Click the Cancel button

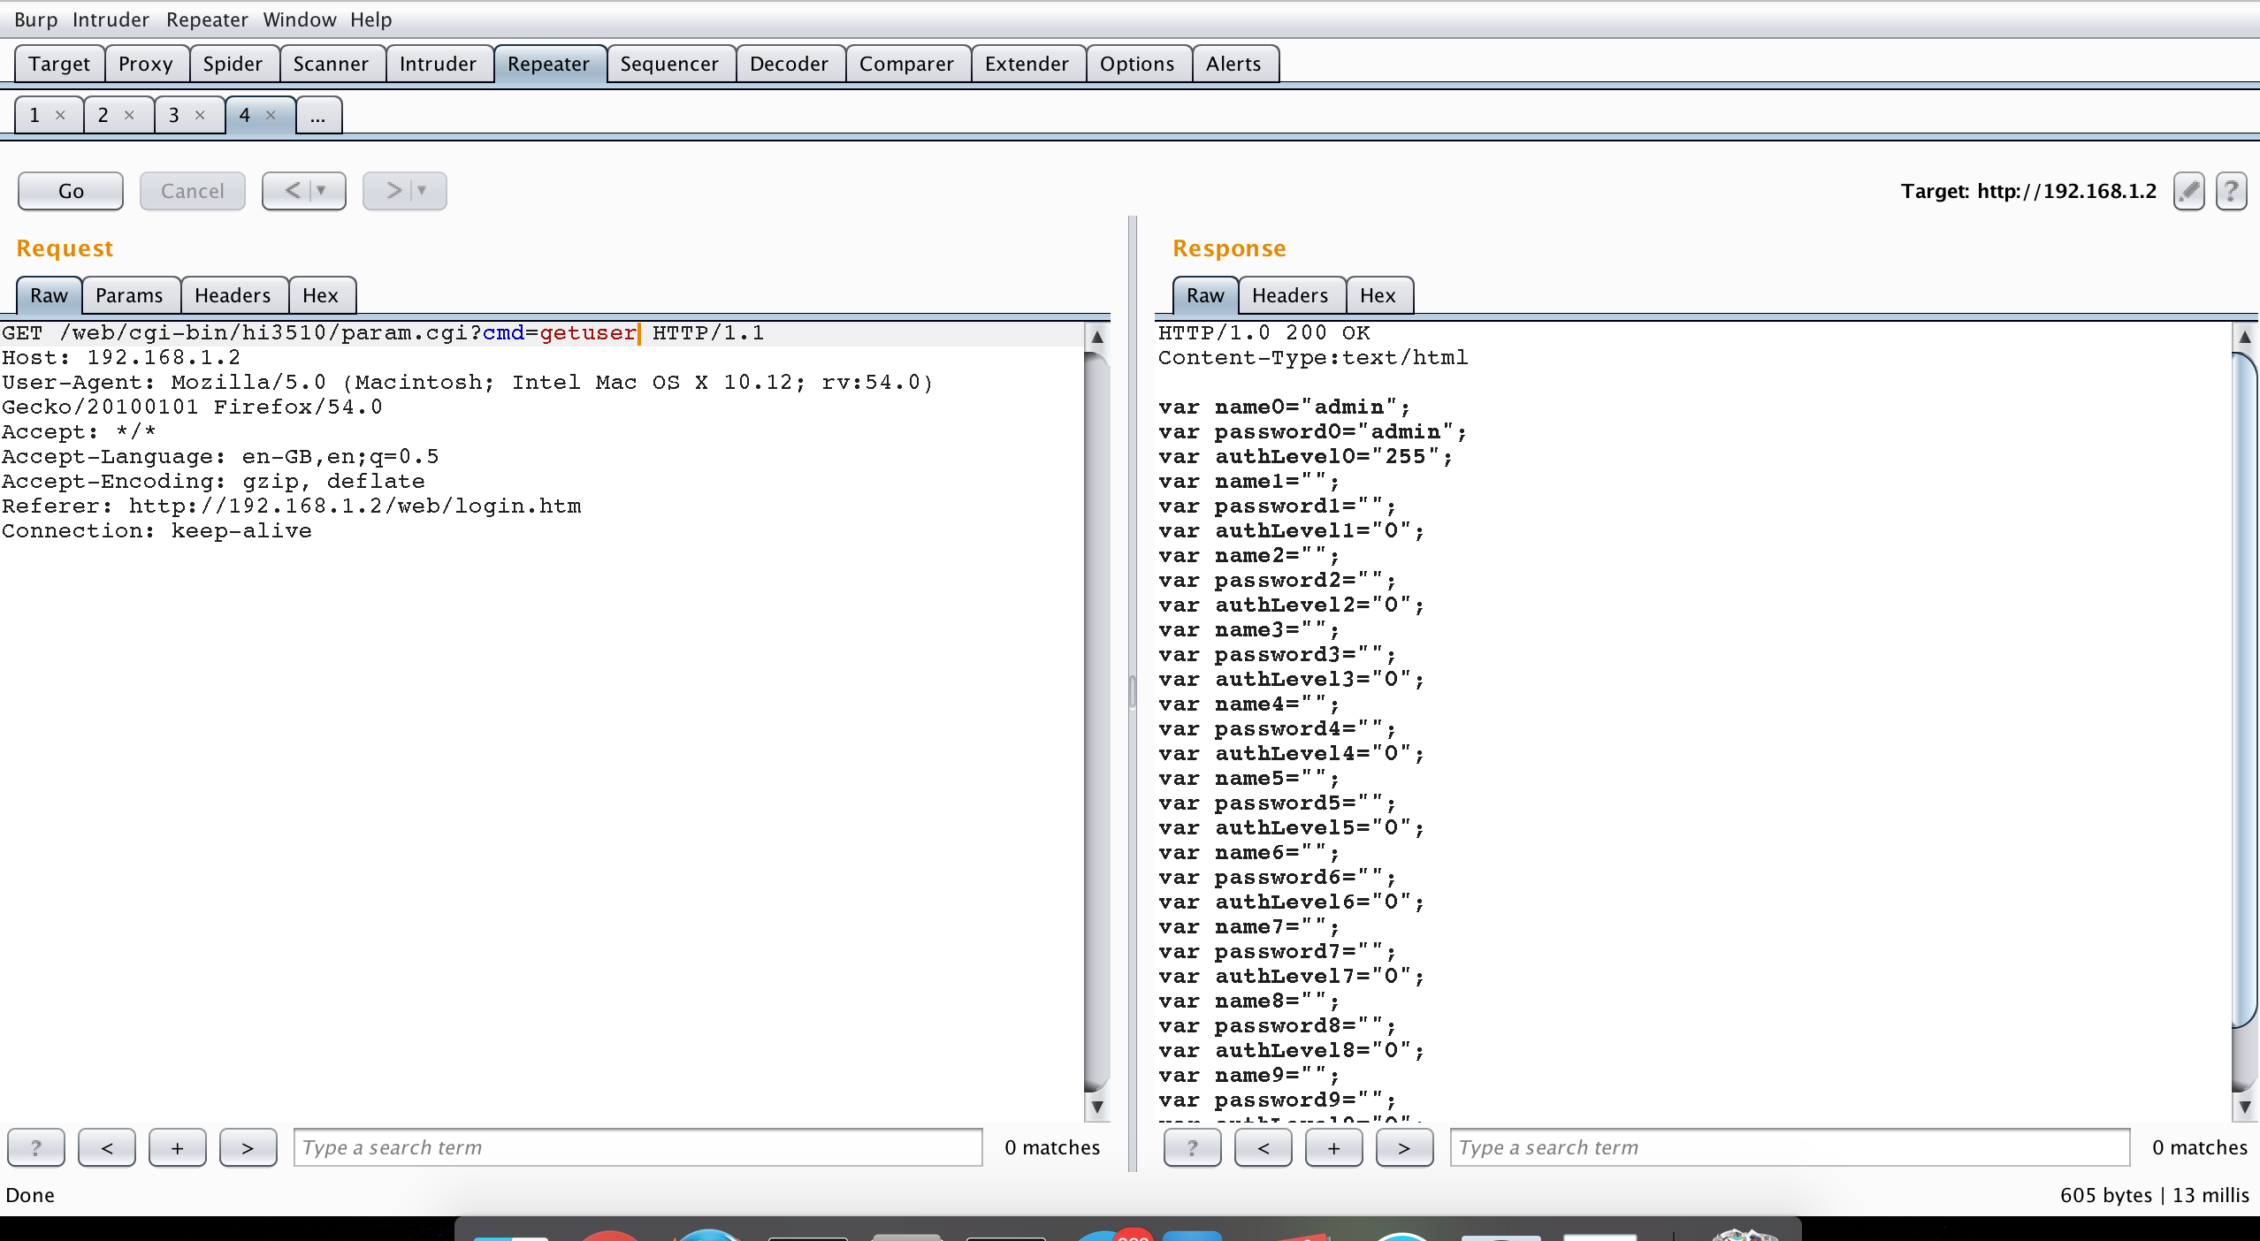point(193,191)
